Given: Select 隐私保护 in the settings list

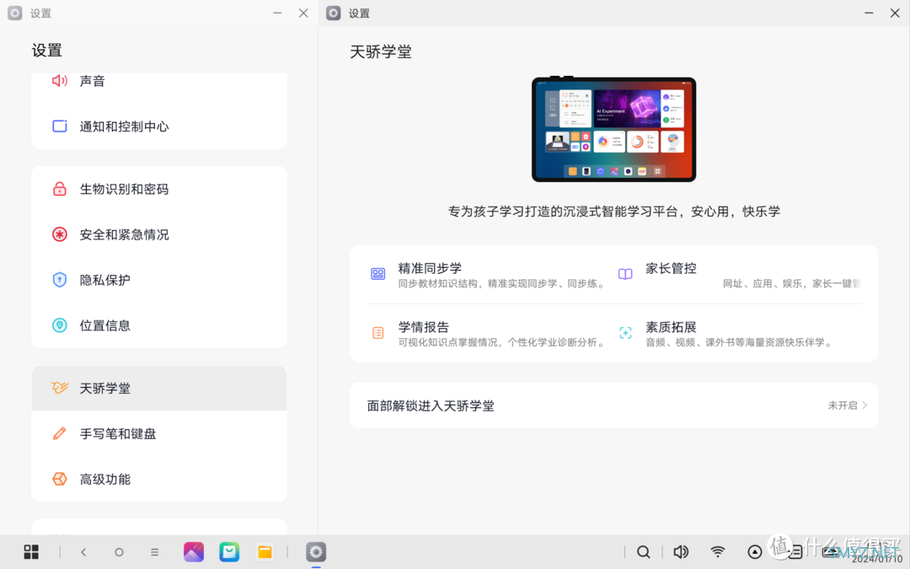Looking at the screenshot, I should click(159, 280).
